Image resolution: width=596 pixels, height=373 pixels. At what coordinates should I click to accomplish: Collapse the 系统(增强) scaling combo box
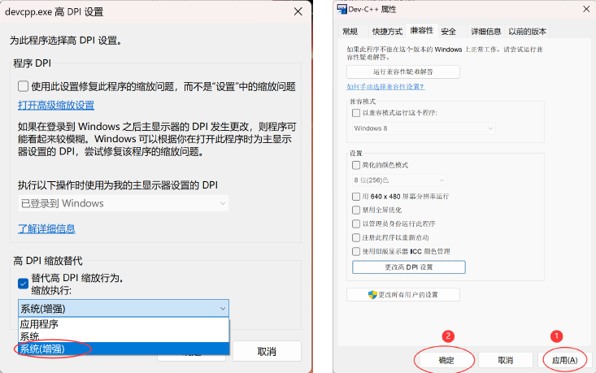(124, 309)
